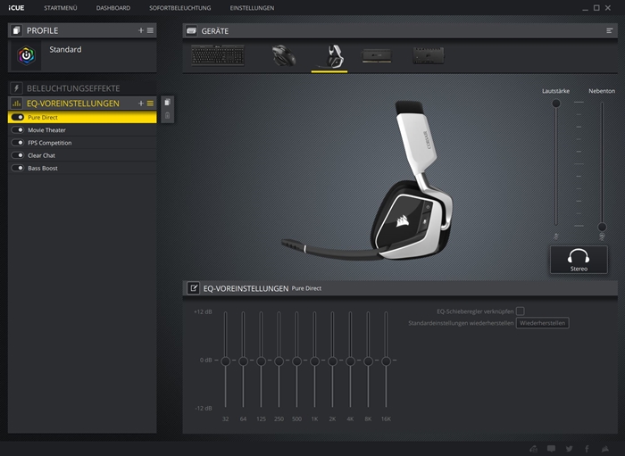Click the Profile panel icon
625x456 pixels.
click(x=16, y=30)
